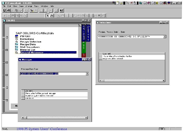Click left scroll arrow in Messages window
Image resolution: width=185 pixels, height=138 pixels.
[23, 118]
